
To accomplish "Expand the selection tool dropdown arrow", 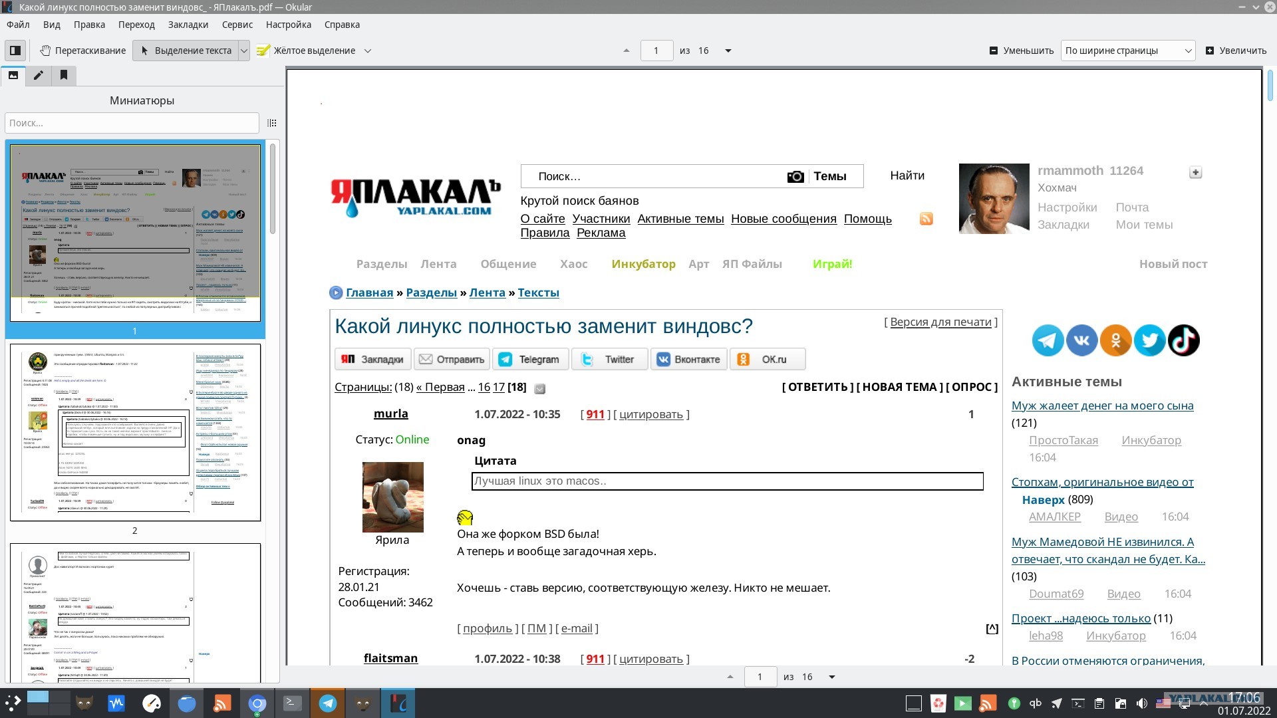I will coord(244,51).
